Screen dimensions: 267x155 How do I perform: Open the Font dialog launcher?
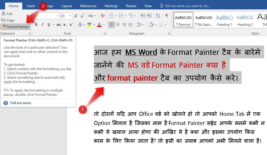coord(105,34)
